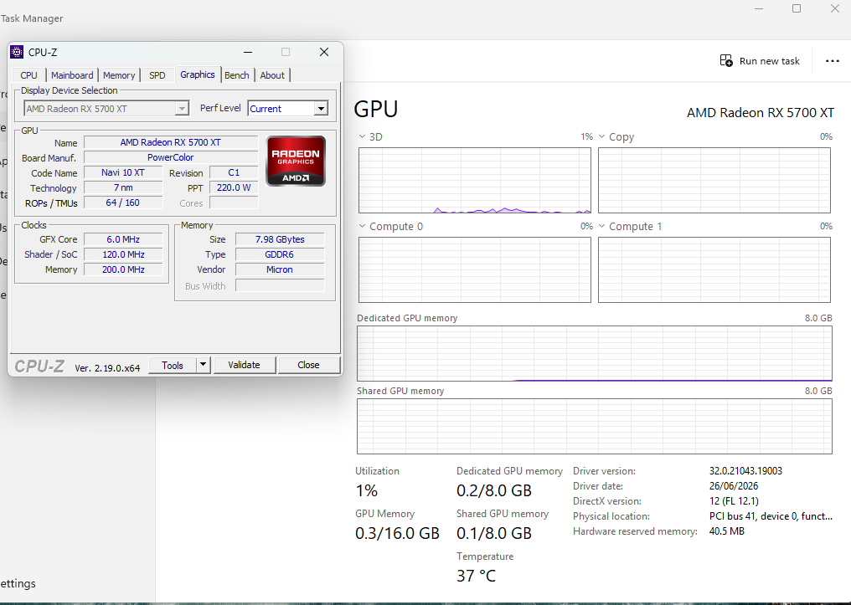
Task: Open the Compute 1 graph selector
Action: click(601, 226)
